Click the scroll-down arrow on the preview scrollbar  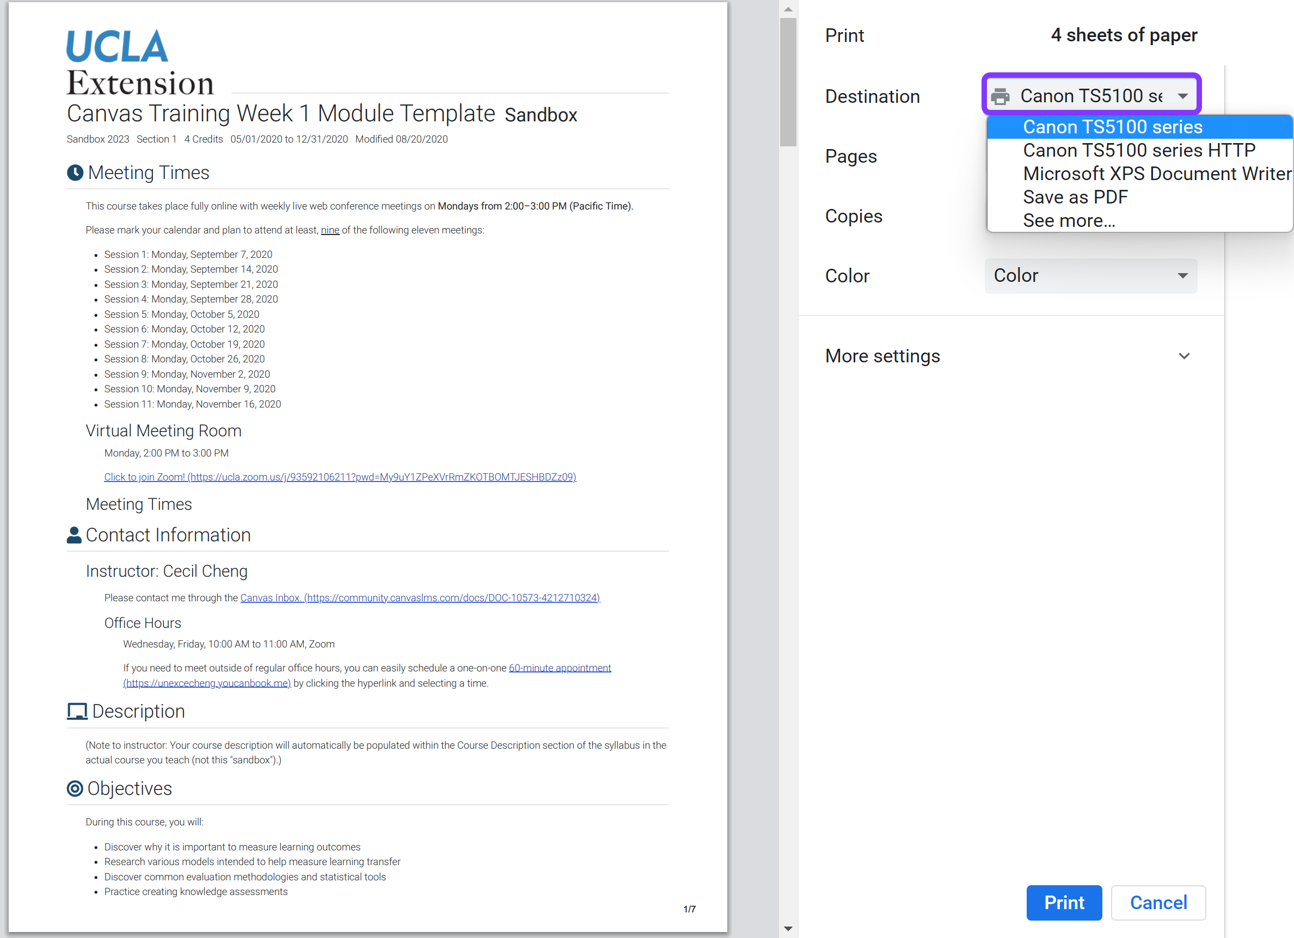pos(788,928)
